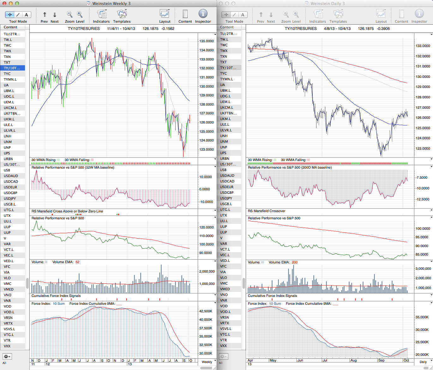This screenshot has width=433, height=370.
Task: Go to previous symbol with Prev arrow
Action: [45, 14]
